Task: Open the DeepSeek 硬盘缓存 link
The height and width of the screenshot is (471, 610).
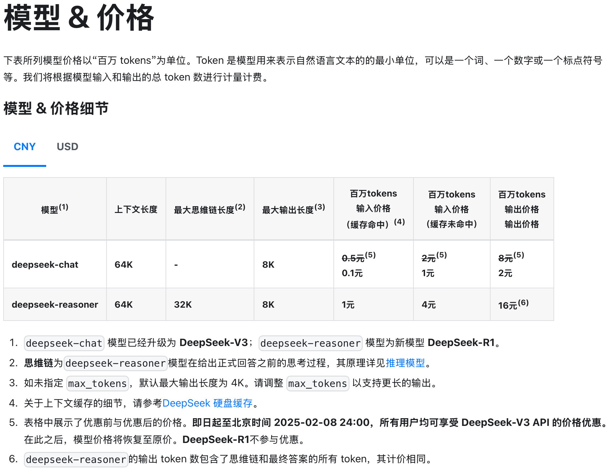Action: point(207,403)
